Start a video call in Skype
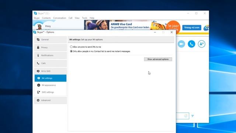236x133 pixels. 181,44
